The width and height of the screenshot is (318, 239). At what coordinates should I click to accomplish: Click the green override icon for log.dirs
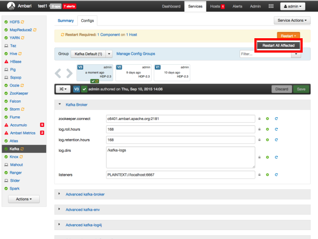267,157
